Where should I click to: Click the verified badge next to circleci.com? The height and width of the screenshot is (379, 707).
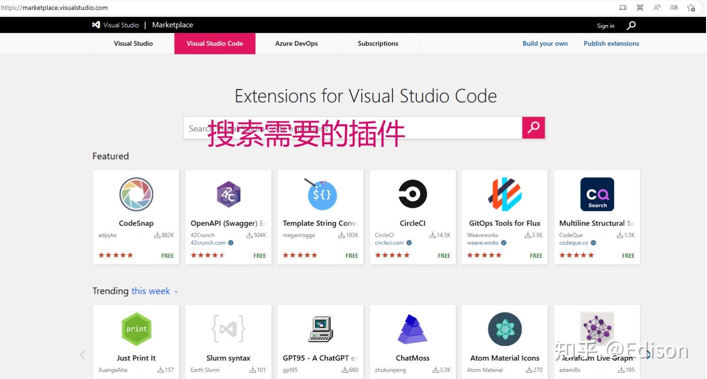pyautogui.click(x=409, y=243)
